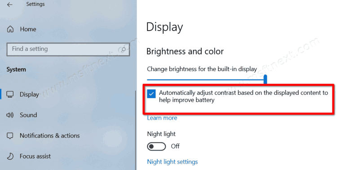Click the brightness slider track middle

click(206, 80)
